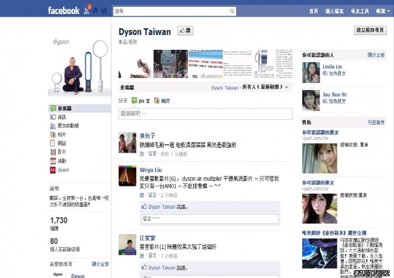Click the 1,730 likes count
Image resolution: width=394 pixels, height=278 pixels.
click(x=59, y=221)
